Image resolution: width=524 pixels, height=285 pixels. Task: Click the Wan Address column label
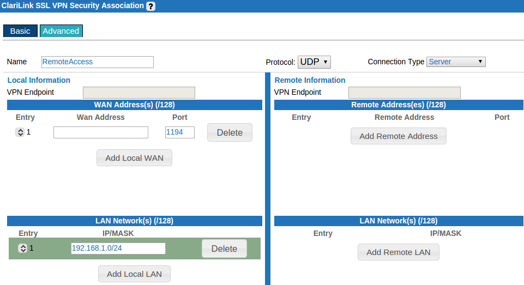tap(100, 117)
